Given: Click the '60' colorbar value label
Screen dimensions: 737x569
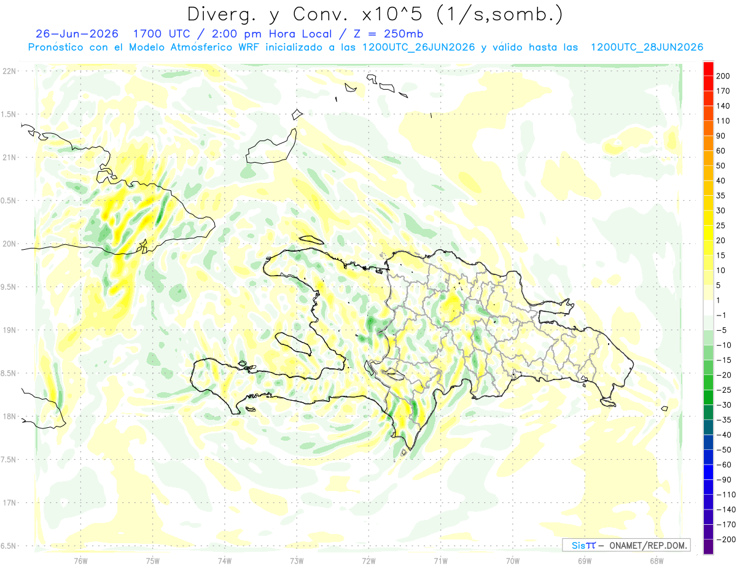Looking at the screenshot, I should tap(722, 151).
